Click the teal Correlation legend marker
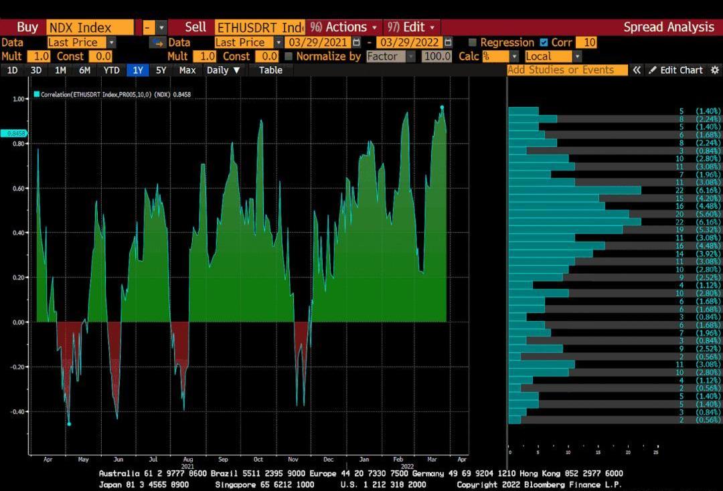723x491 pixels. (37, 95)
